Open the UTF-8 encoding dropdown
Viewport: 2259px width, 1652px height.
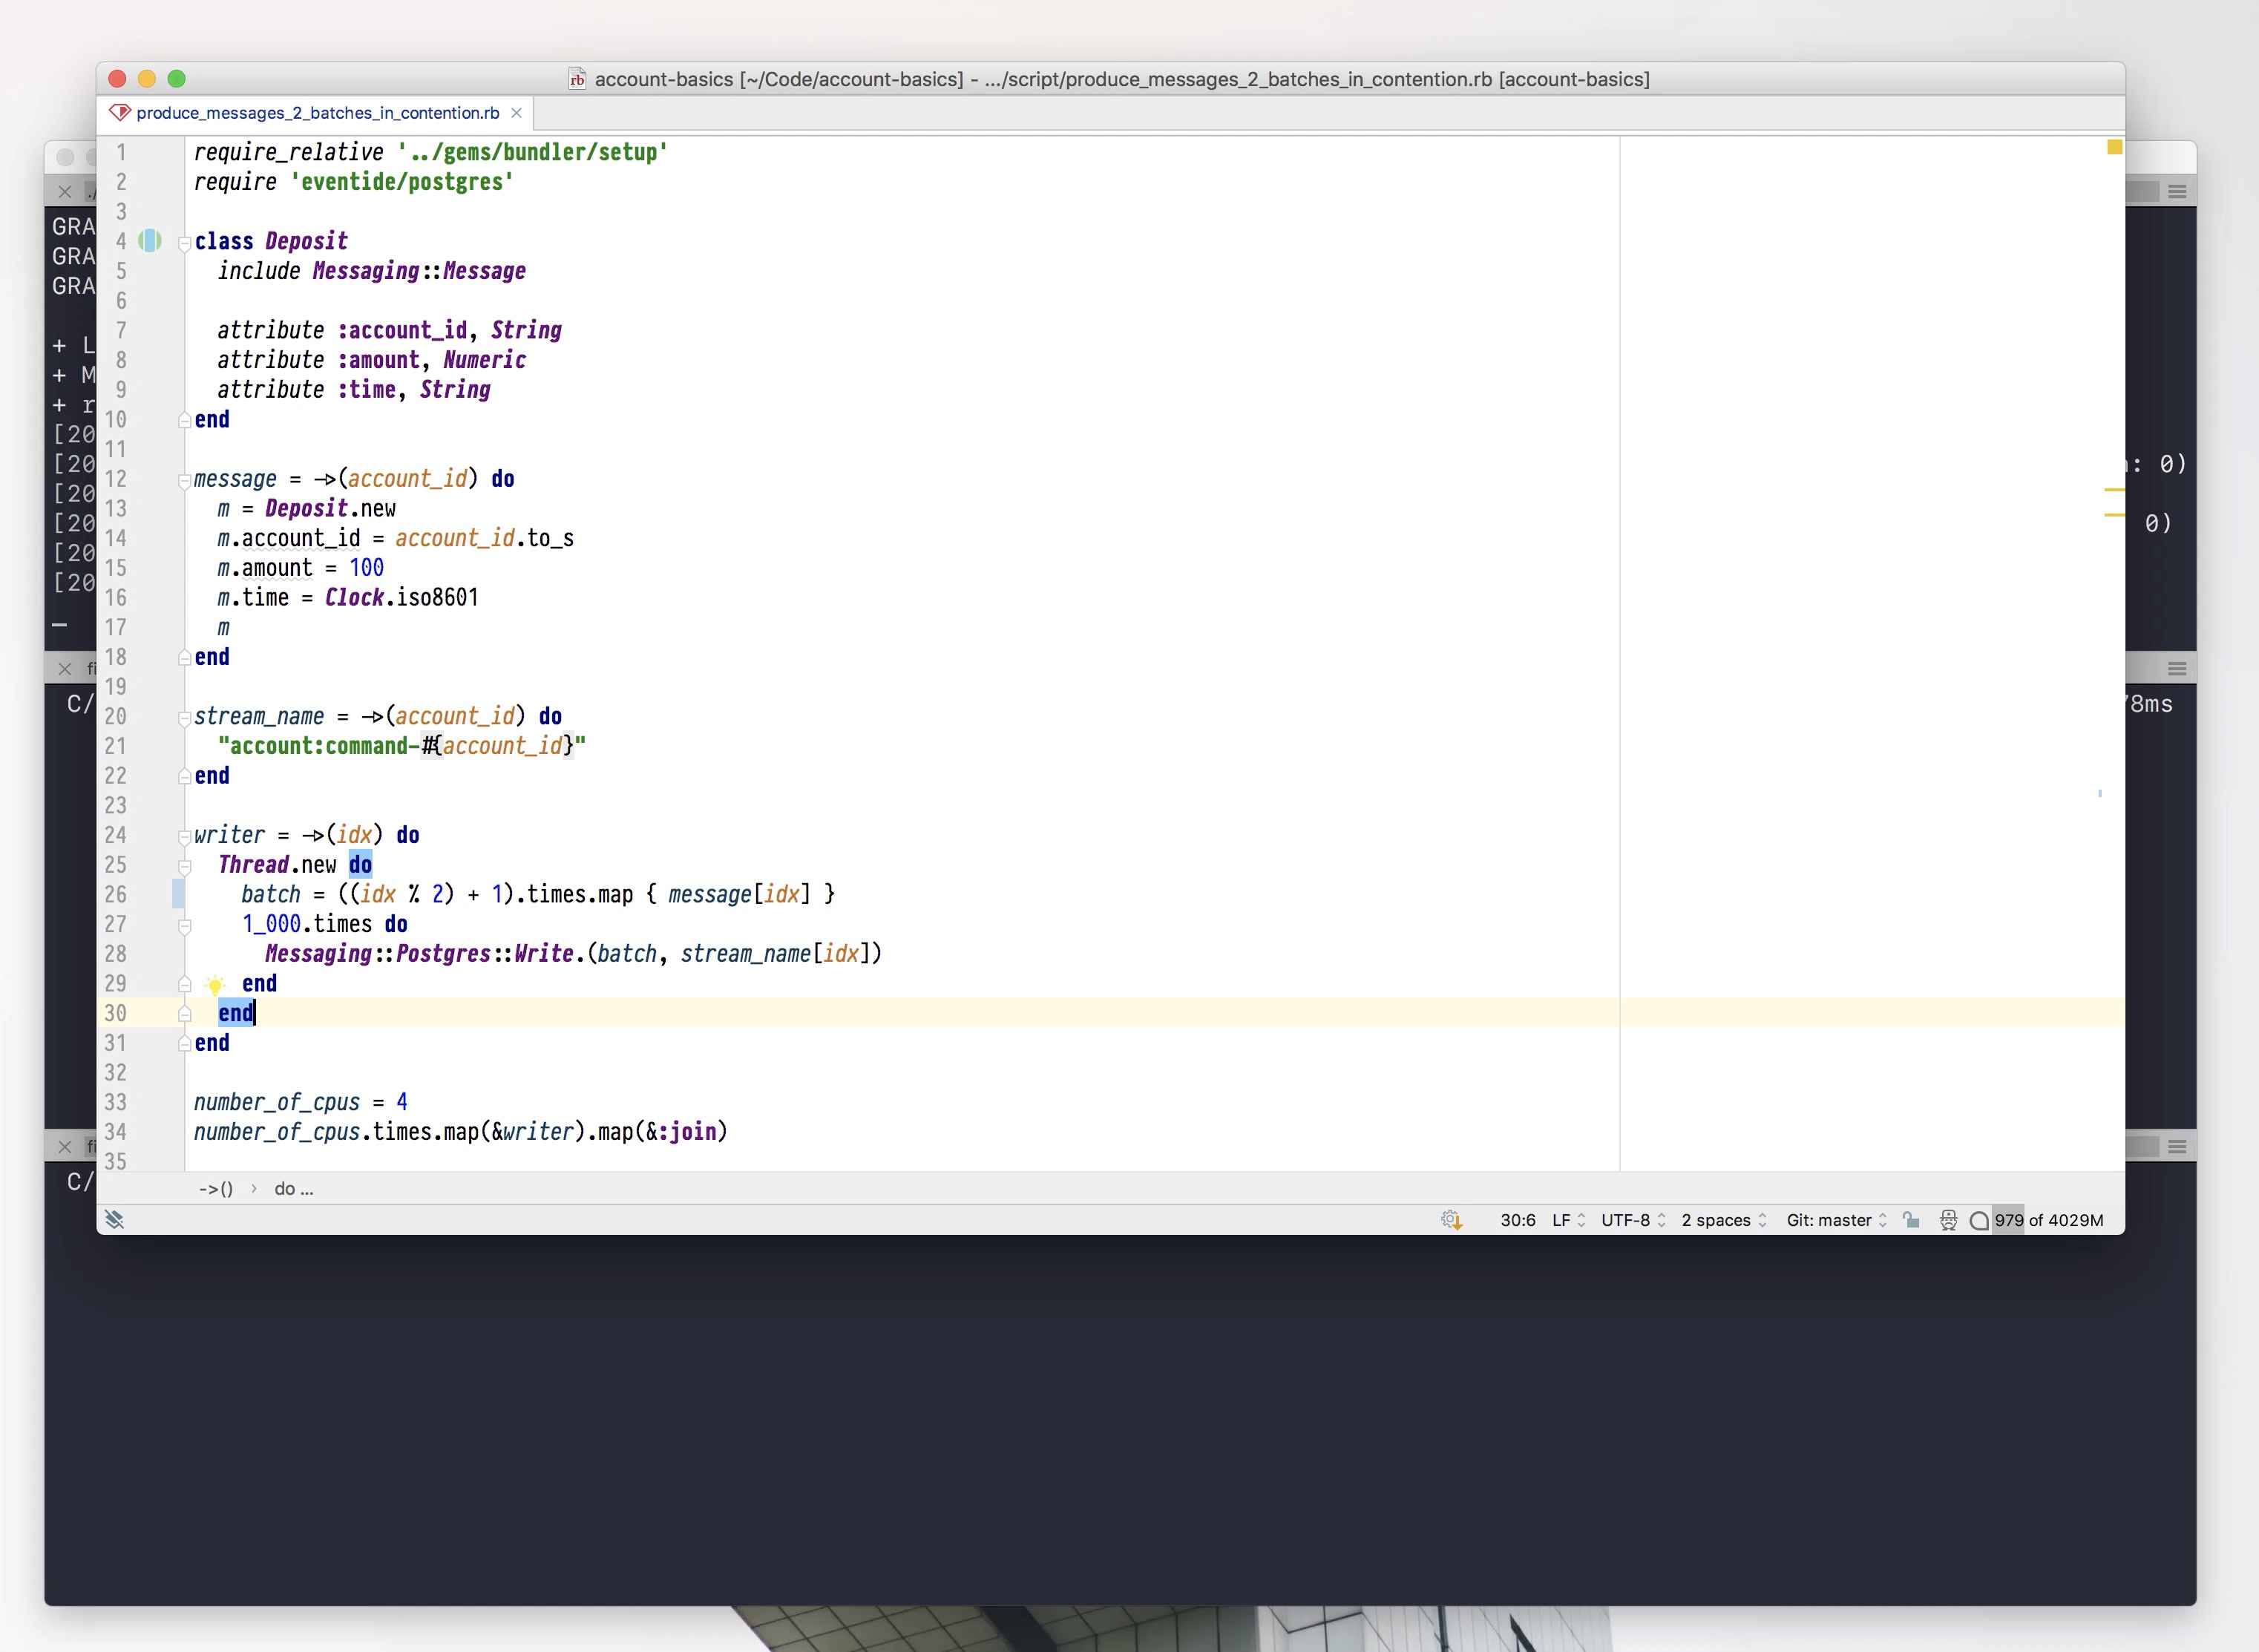1633,1220
